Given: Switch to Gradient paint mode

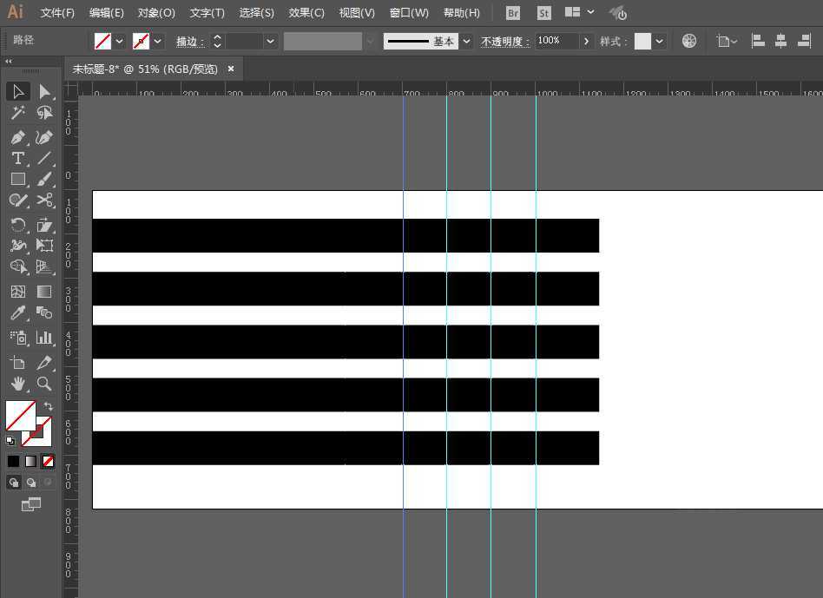Looking at the screenshot, I should [x=30, y=461].
